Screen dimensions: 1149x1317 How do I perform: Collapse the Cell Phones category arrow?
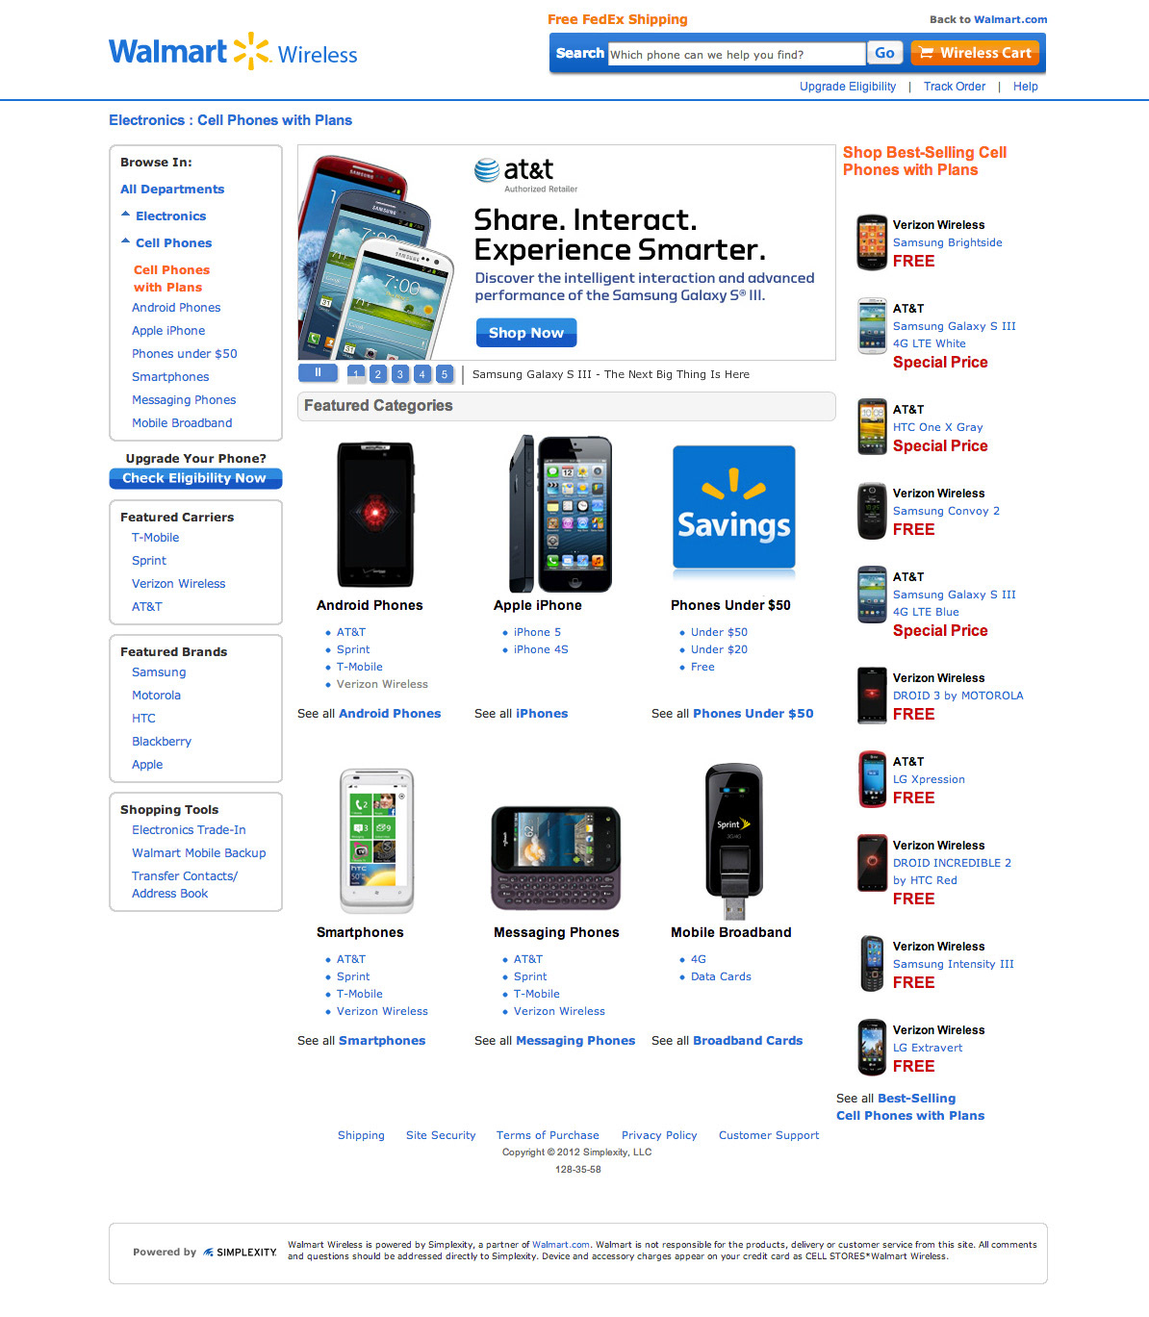[x=126, y=241]
